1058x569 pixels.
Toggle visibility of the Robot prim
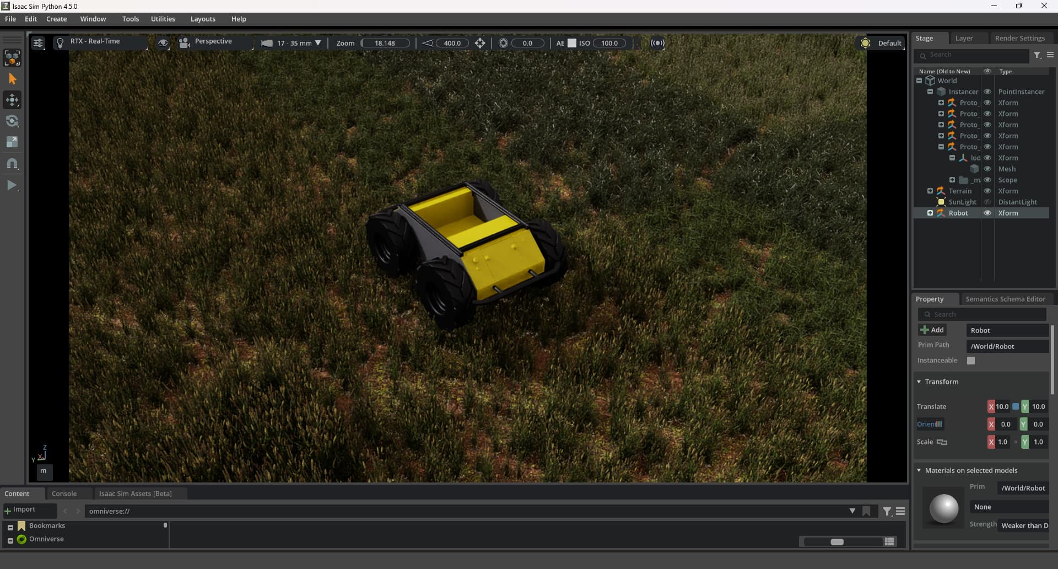click(x=987, y=213)
